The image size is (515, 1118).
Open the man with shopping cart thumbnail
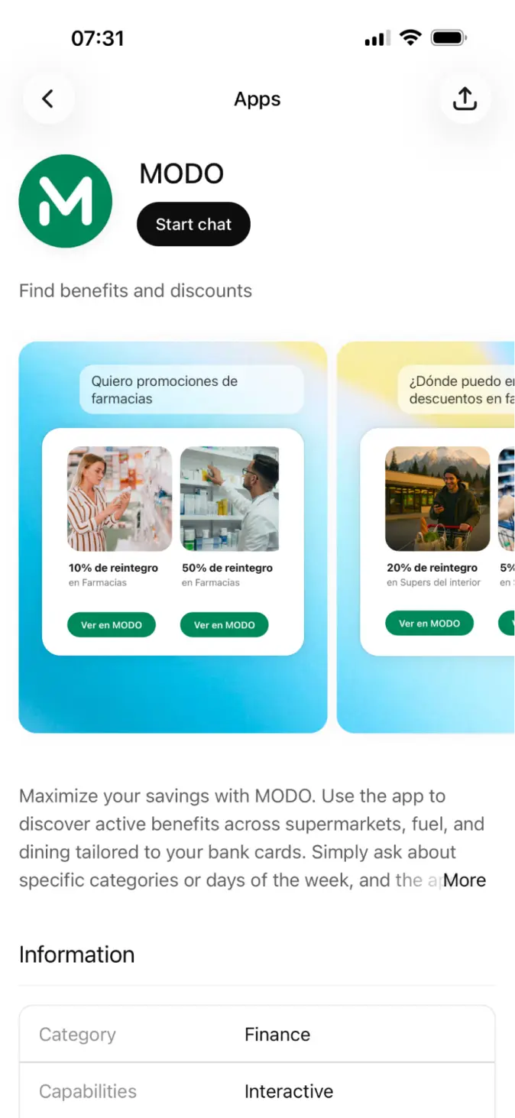click(438, 499)
